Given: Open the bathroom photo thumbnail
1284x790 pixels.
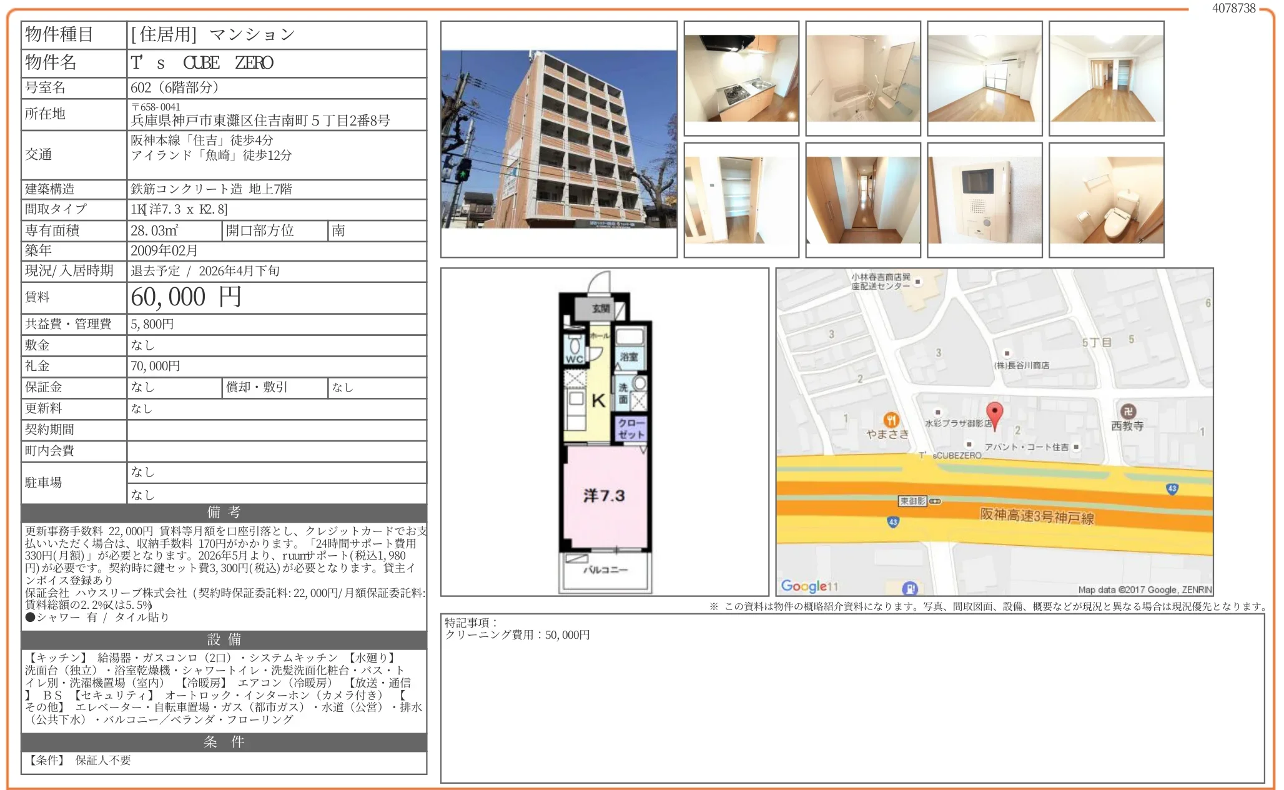Looking at the screenshot, I should coord(862,78).
